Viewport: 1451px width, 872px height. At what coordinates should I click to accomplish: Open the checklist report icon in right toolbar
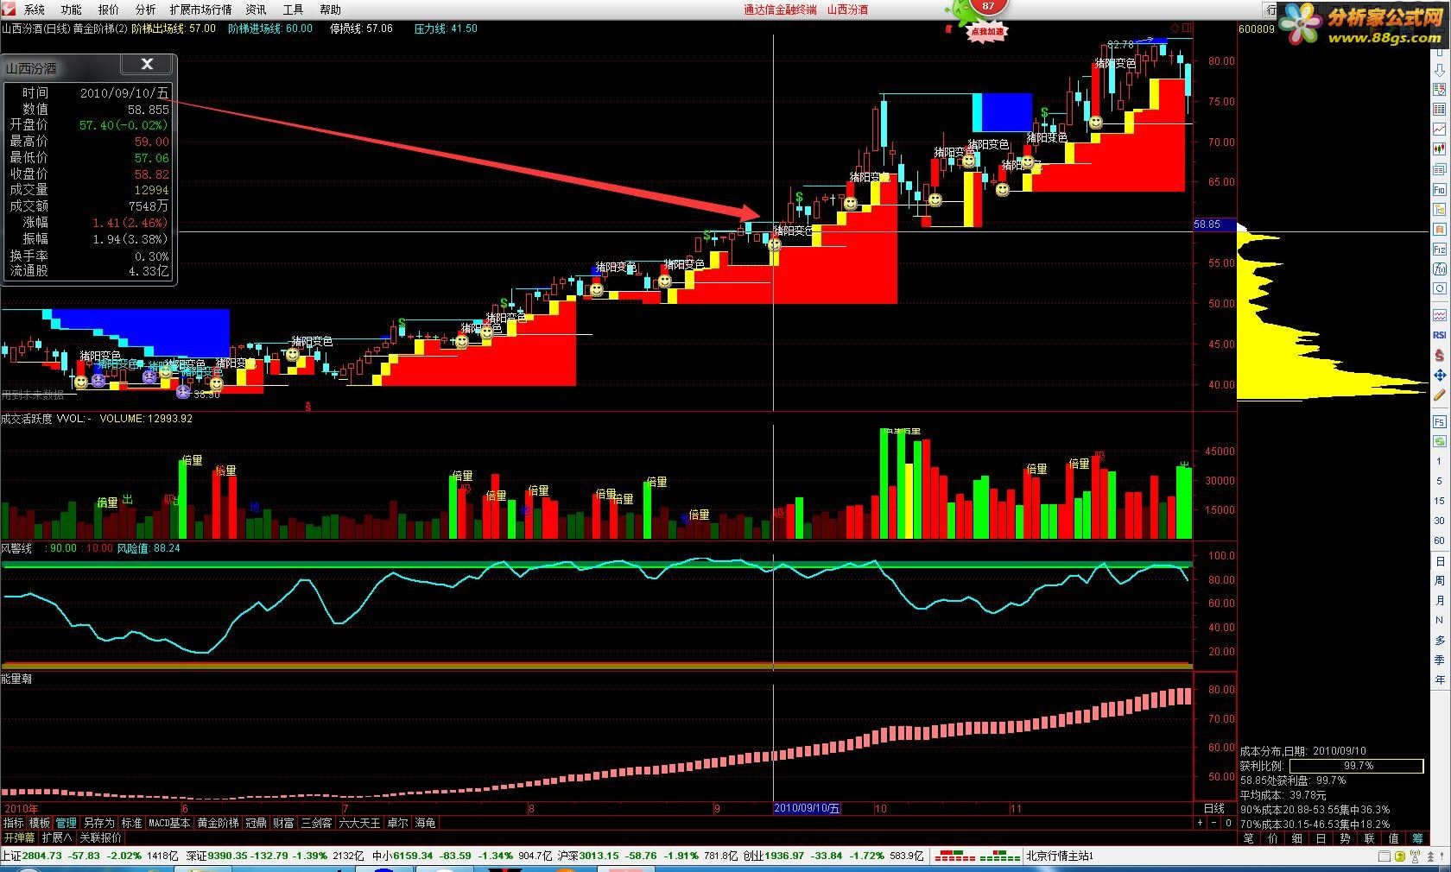pos(1440,90)
